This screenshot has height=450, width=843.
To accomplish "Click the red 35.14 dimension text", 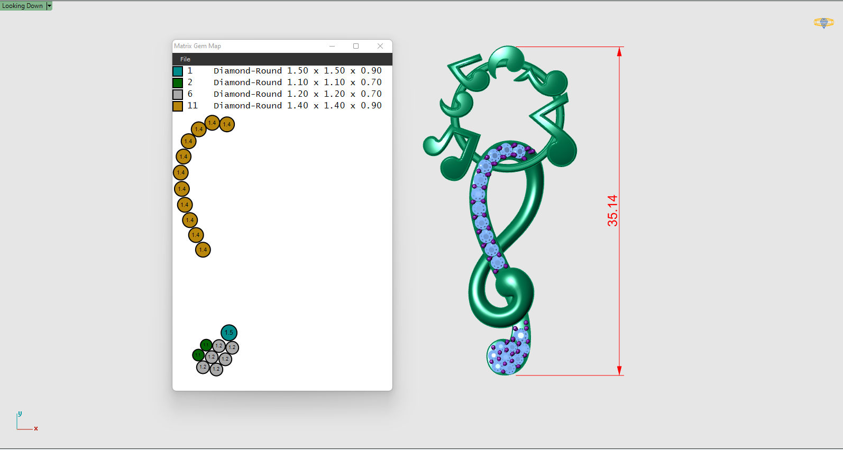I will pos(612,210).
